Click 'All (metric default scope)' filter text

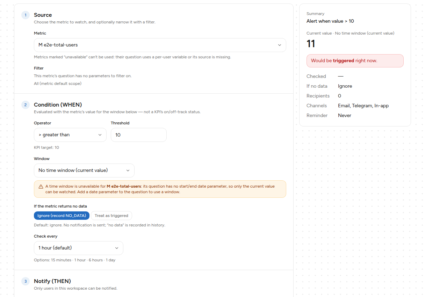tap(58, 84)
